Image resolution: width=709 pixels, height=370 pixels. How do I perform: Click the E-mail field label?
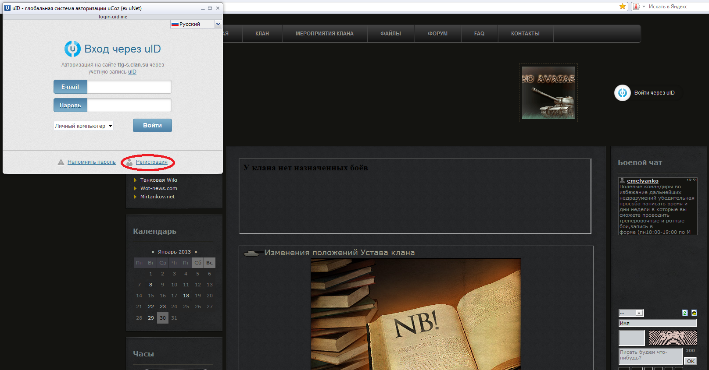coord(70,87)
